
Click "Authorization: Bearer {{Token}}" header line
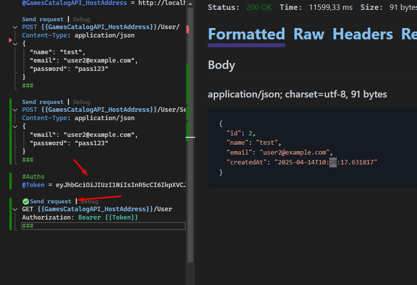coord(80,217)
